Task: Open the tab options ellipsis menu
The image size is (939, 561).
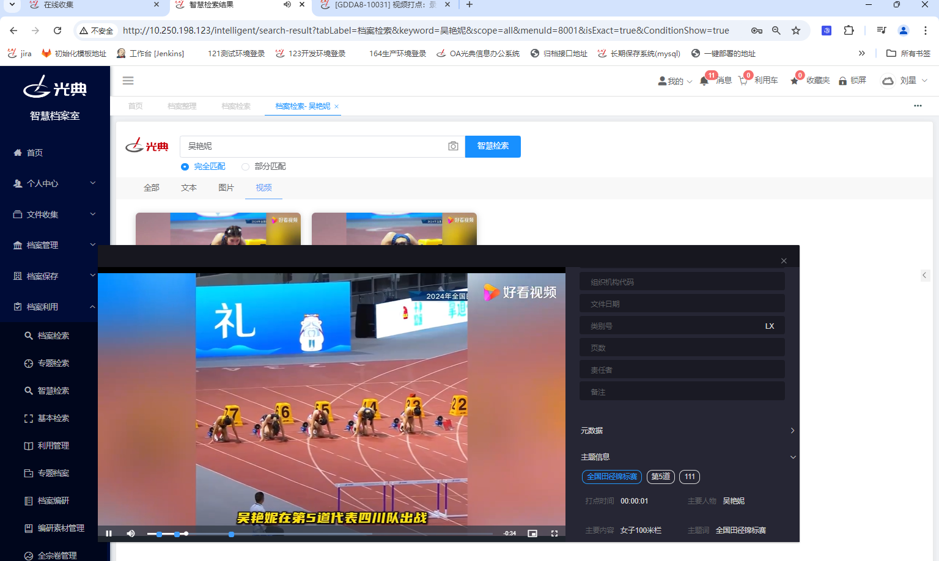Action: coord(918,106)
